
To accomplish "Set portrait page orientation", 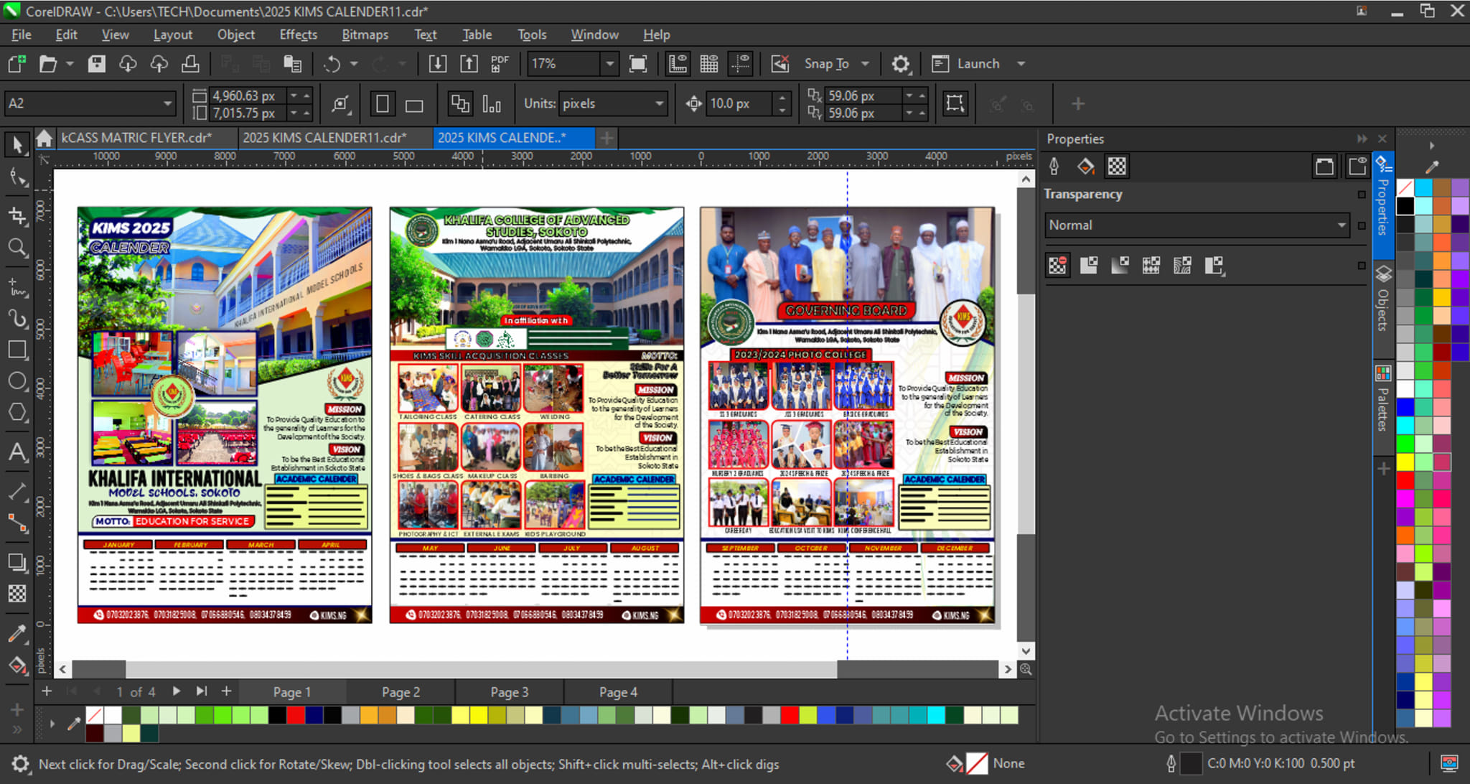I will (383, 104).
